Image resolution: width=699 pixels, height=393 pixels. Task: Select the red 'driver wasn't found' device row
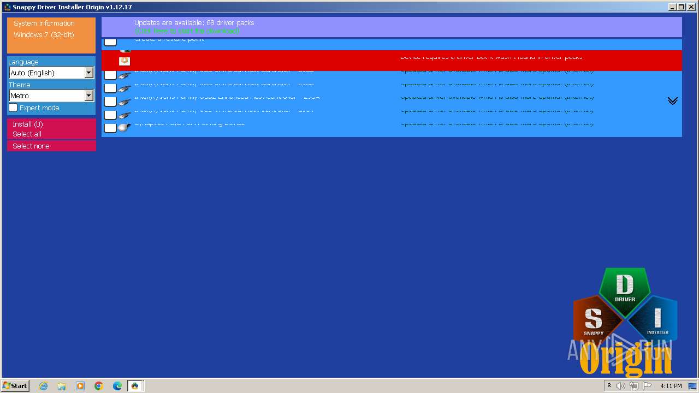tap(392, 61)
